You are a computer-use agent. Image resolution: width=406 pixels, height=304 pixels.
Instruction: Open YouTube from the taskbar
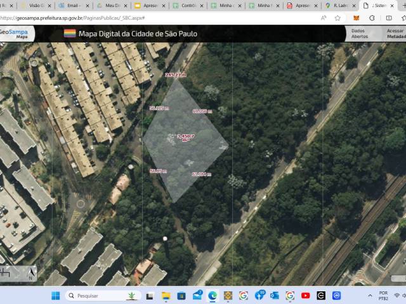click(x=306, y=296)
